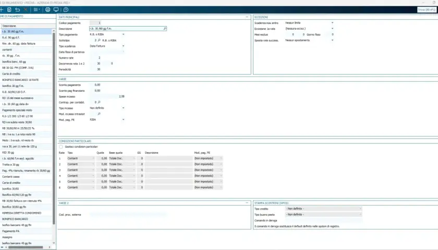Click lookup icon for Controp. per contabil.
The width and height of the screenshot is (438, 250).
(x=99, y=102)
